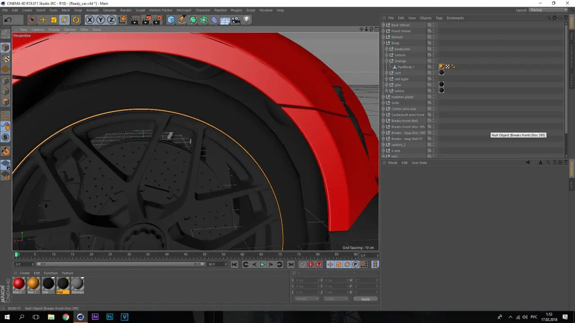The image size is (575, 323).
Task: Toggle the layer box for the Default object
Action: pos(429,37)
